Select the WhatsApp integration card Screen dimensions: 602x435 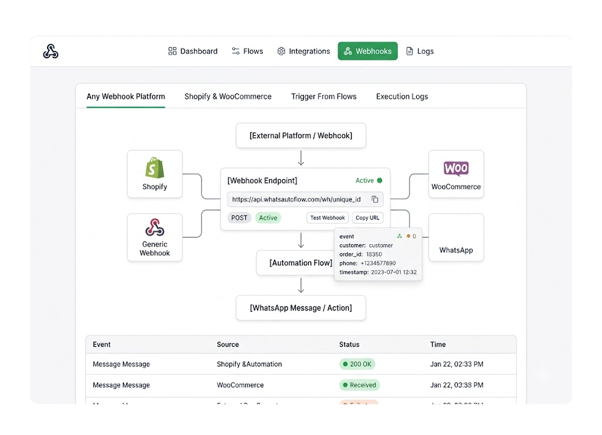[x=456, y=237]
